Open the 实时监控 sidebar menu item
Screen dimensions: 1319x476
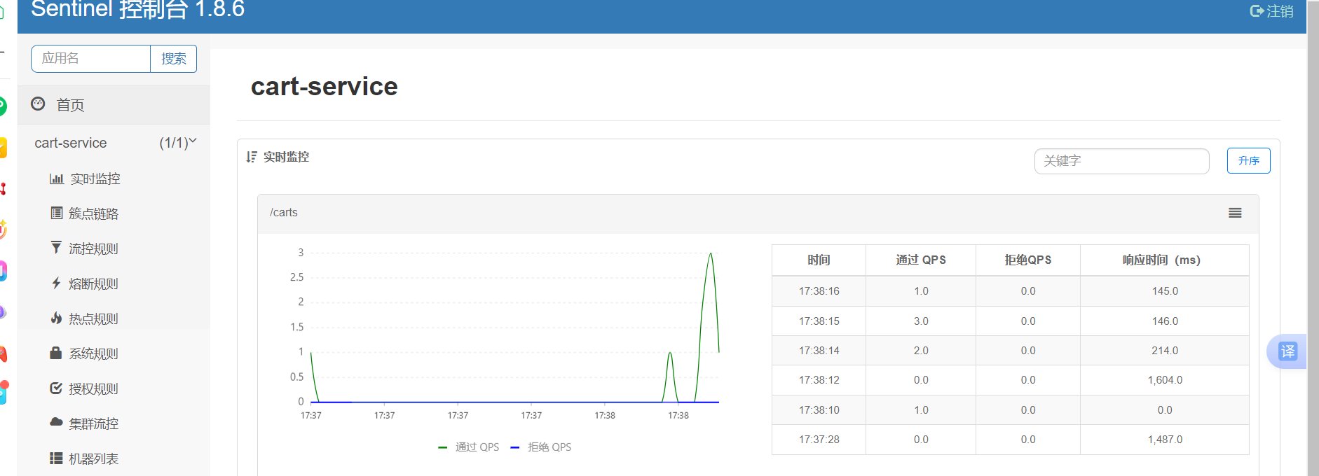[114, 178]
